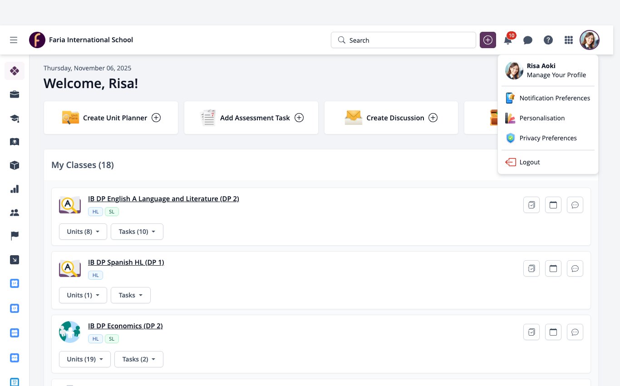Click the Faria International School logo

37,40
